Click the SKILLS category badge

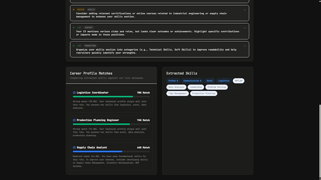click(x=91, y=10)
